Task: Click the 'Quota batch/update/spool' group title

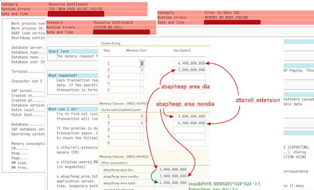Action: click(x=121, y=110)
